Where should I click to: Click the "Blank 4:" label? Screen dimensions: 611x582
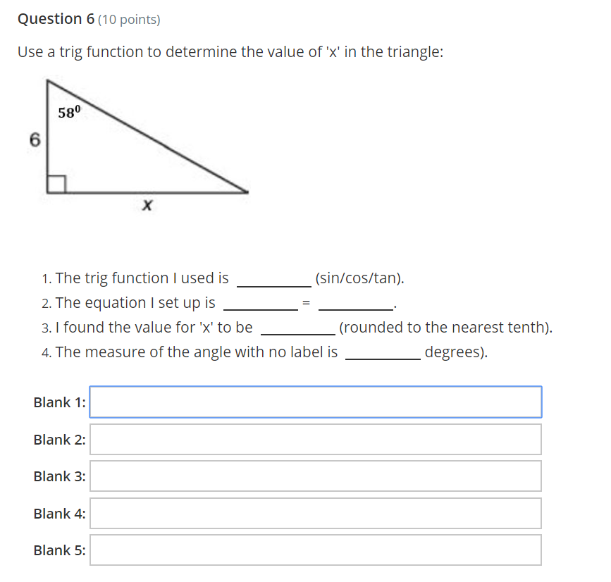coord(59,514)
